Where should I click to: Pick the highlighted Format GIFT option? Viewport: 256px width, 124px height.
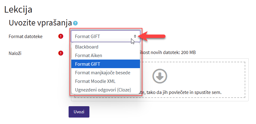tap(87, 64)
